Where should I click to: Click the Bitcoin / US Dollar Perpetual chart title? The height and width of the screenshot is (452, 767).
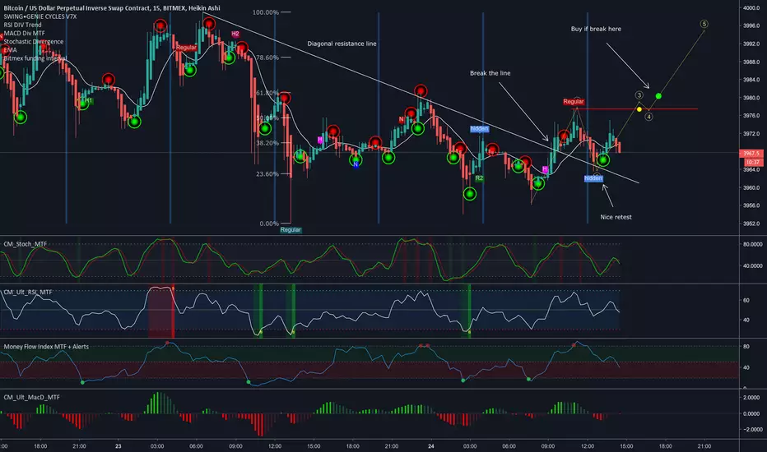[x=112, y=8]
